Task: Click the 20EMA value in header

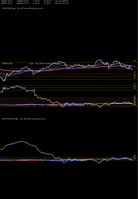Action: click(x=7, y=1)
